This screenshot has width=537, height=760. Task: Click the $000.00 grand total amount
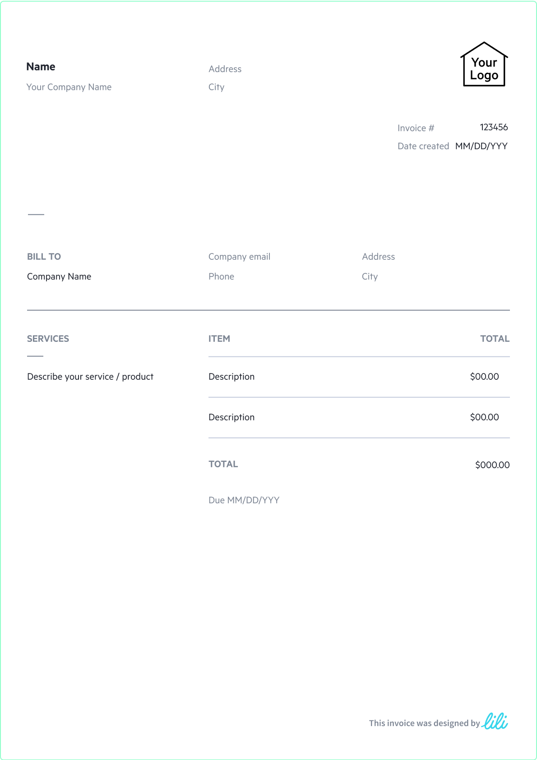492,465
